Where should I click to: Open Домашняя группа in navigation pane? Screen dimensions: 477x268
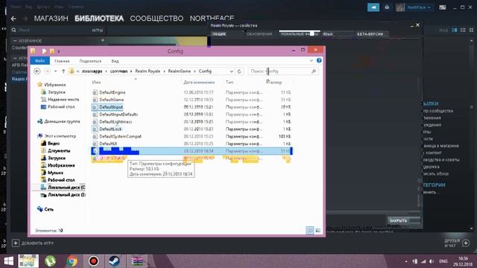coord(62,121)
